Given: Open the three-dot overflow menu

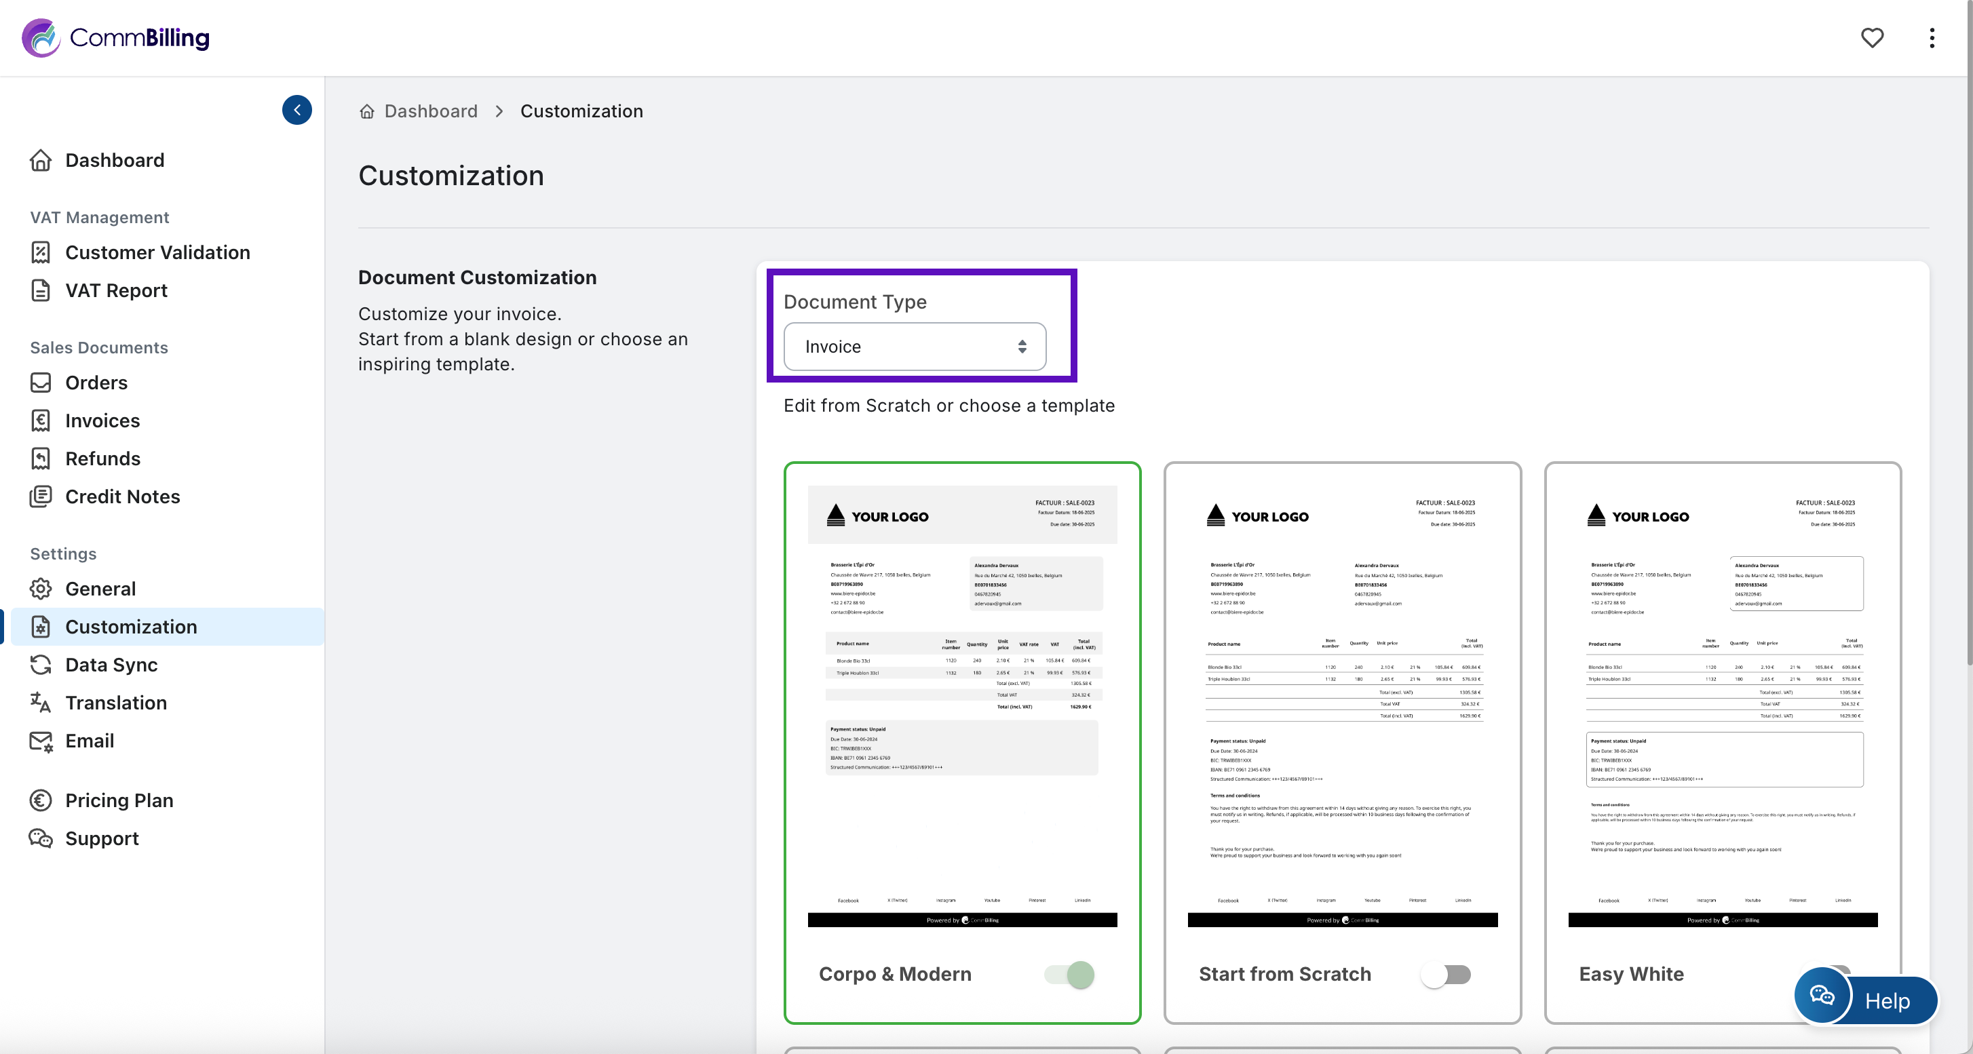Looking at the screenshot, I should pos(1931,37).
